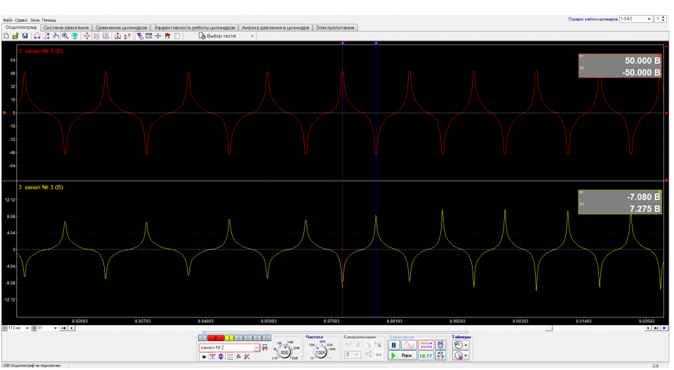Switch to Сравнение цилиндров tab

pos(121,28)
